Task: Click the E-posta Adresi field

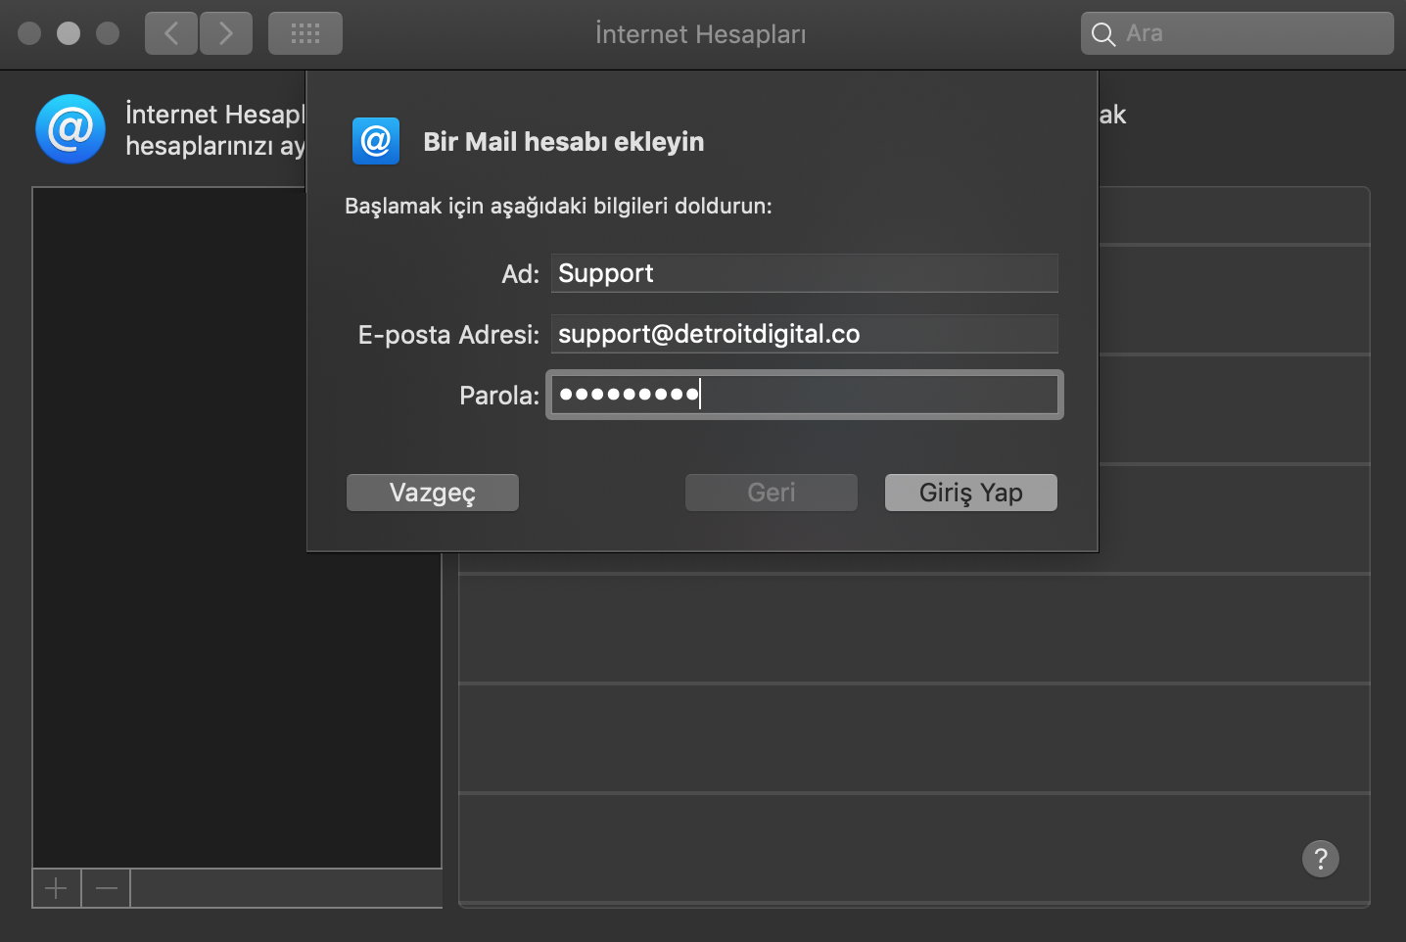Action: pos(803,334)
